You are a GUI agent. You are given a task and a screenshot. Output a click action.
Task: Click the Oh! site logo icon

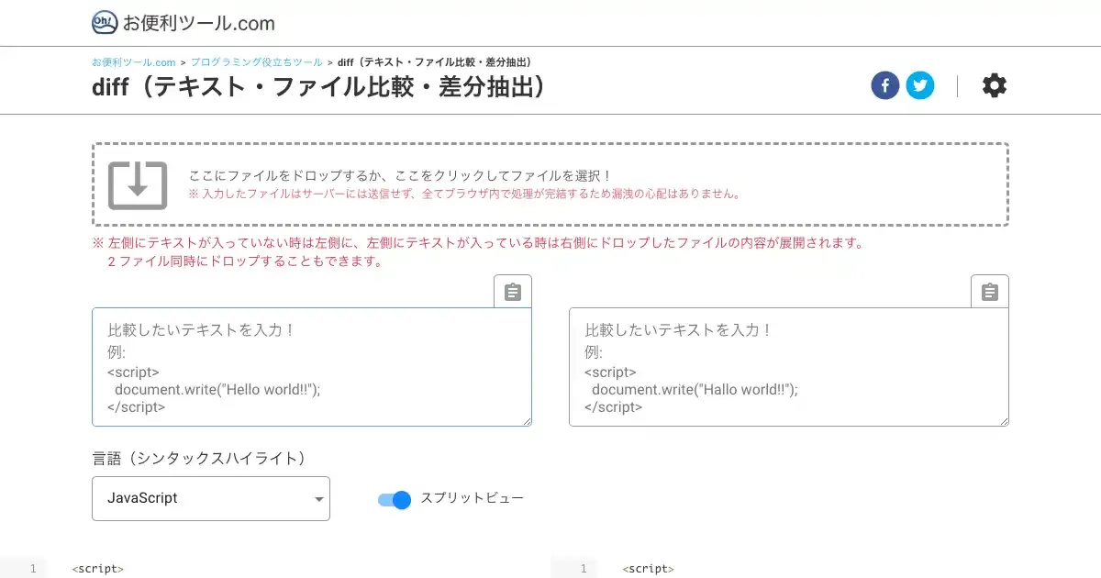pos(105,22)
